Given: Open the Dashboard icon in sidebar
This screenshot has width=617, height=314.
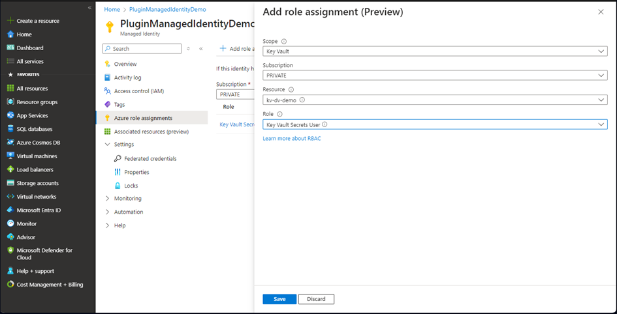Looking at the screenshot, I should 10,48.
